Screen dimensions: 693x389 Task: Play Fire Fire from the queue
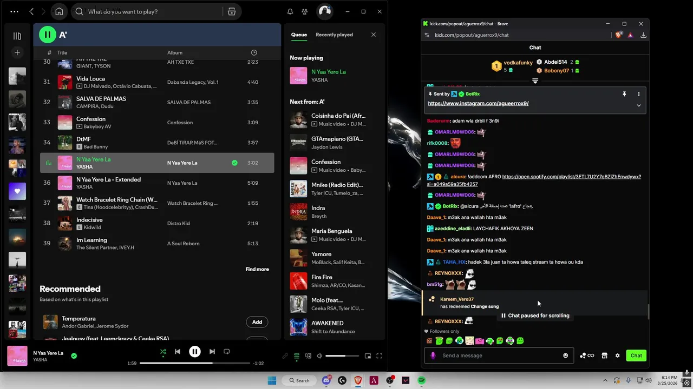click(x=334, y=281)
